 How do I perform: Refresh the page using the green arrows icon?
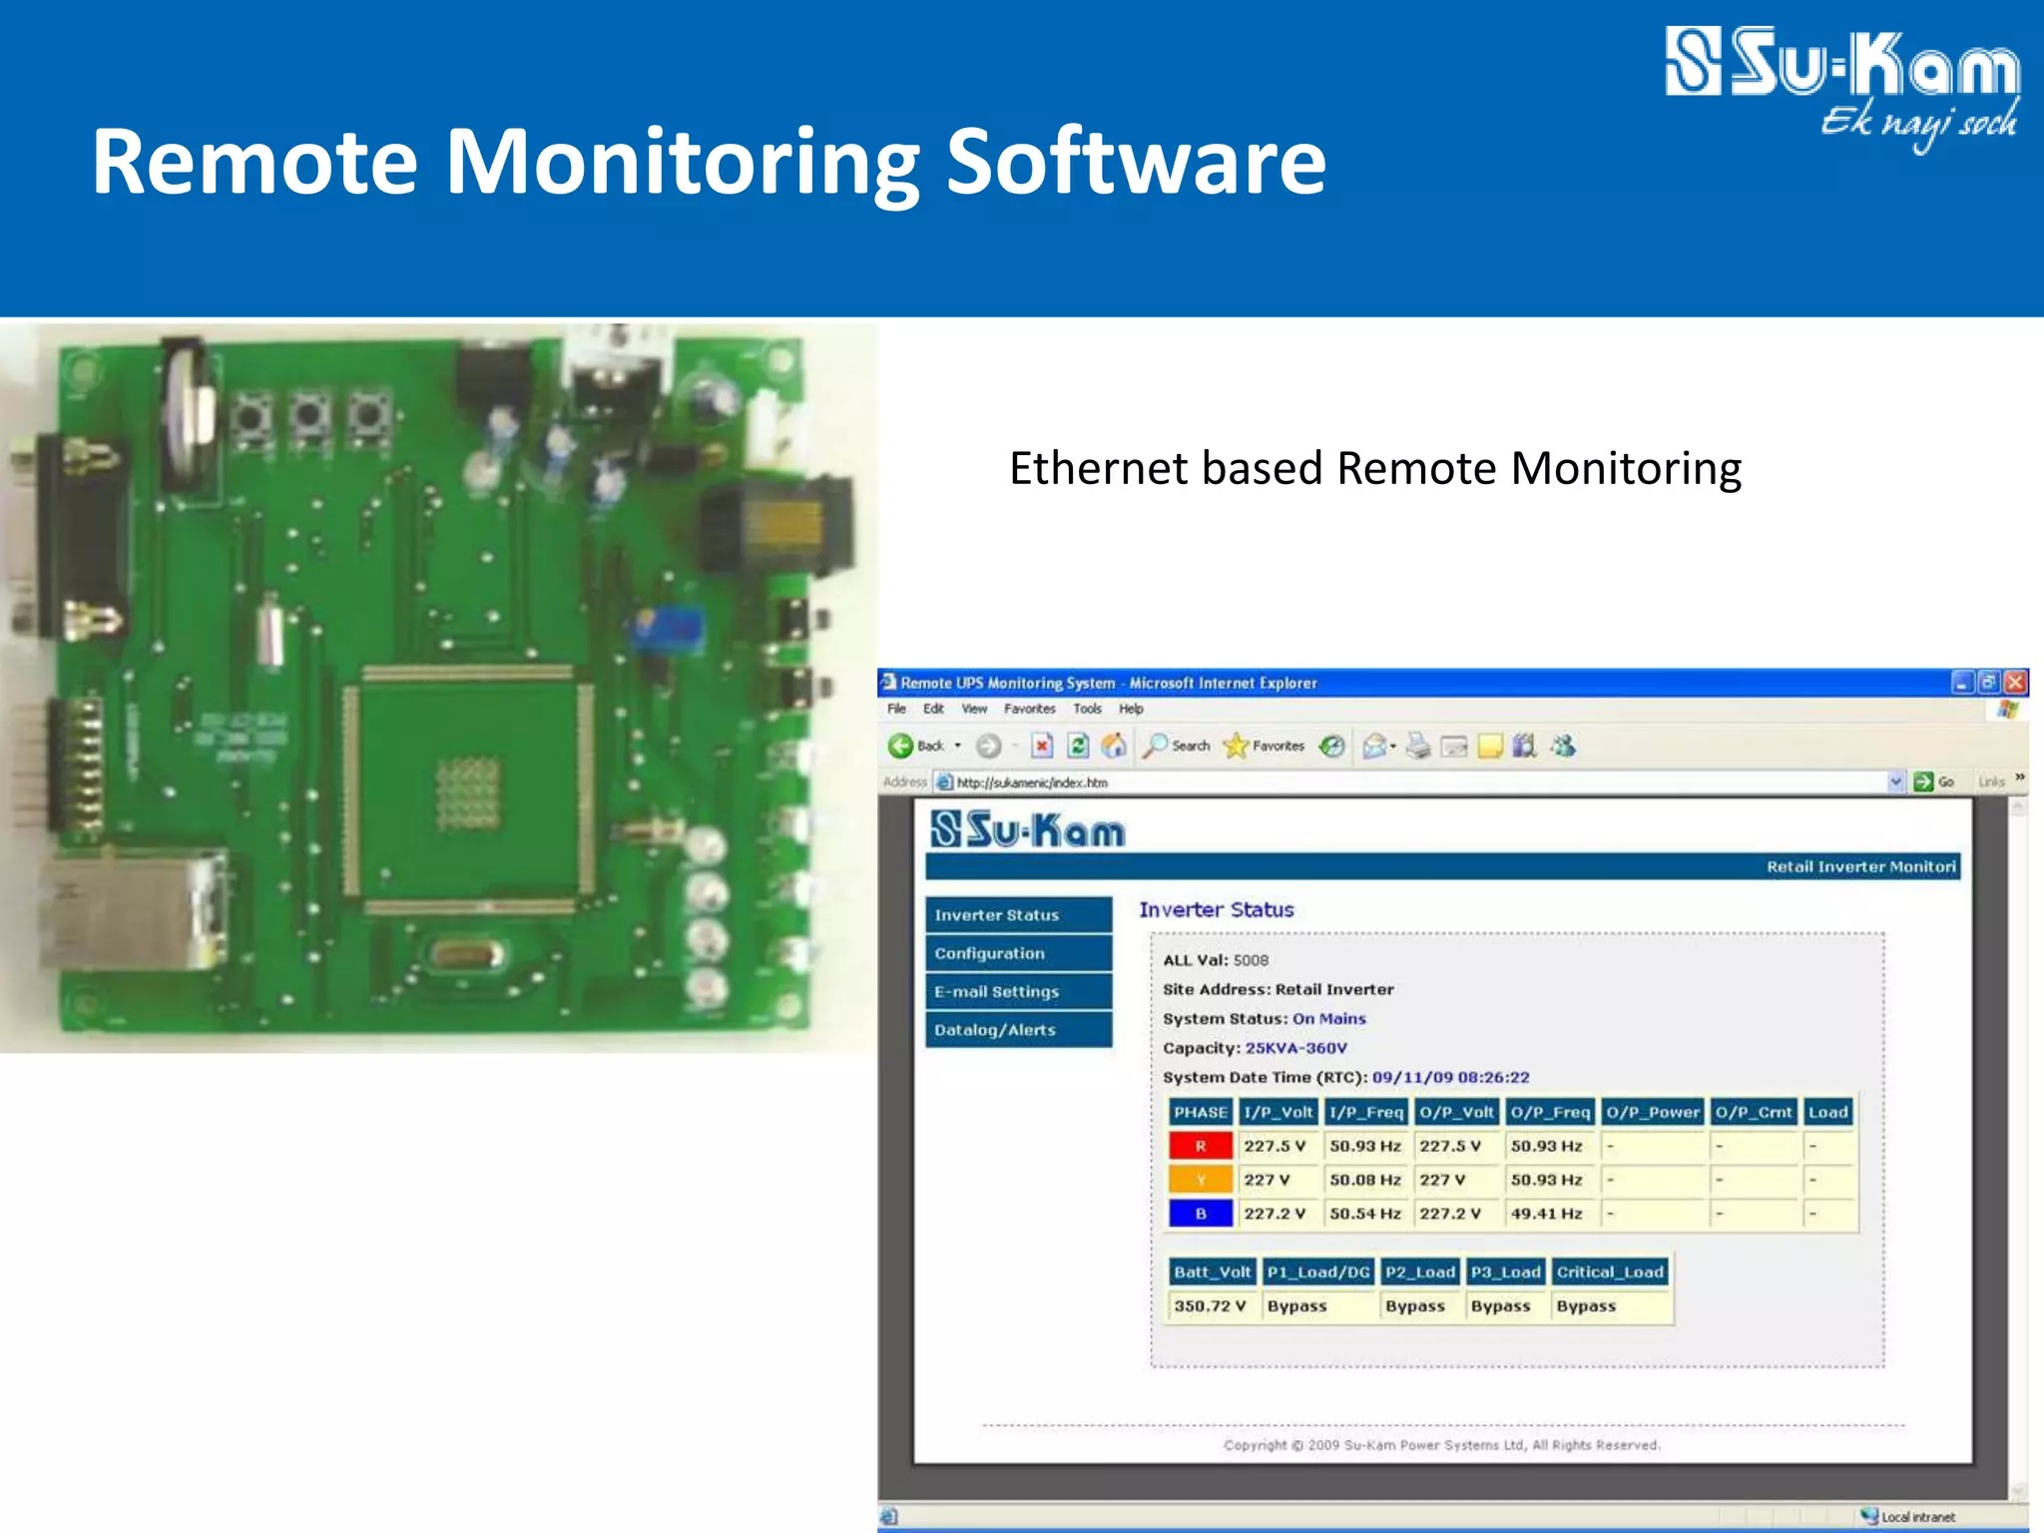(1078, 746)
